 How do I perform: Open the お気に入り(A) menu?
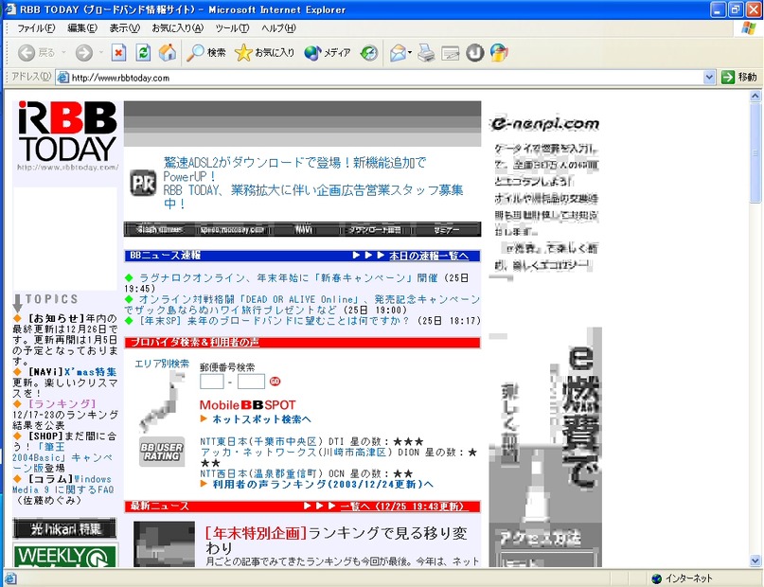tap(177, 28)
